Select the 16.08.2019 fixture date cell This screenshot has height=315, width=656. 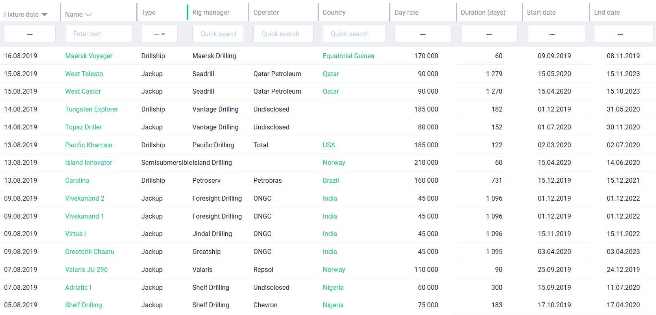point(21,56)
